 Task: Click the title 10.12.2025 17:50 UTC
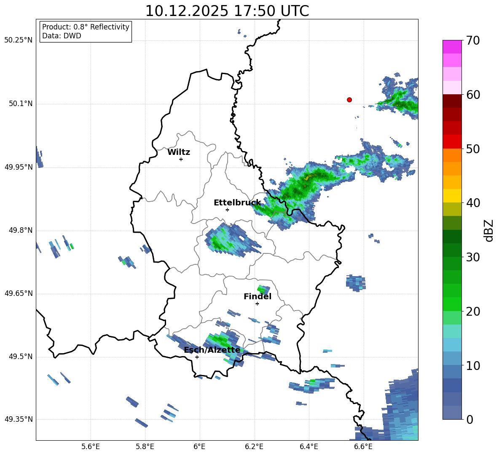coord(227,11)
